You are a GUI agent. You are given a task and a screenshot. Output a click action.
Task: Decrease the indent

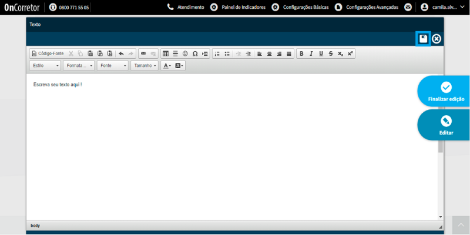coord(239,53)
